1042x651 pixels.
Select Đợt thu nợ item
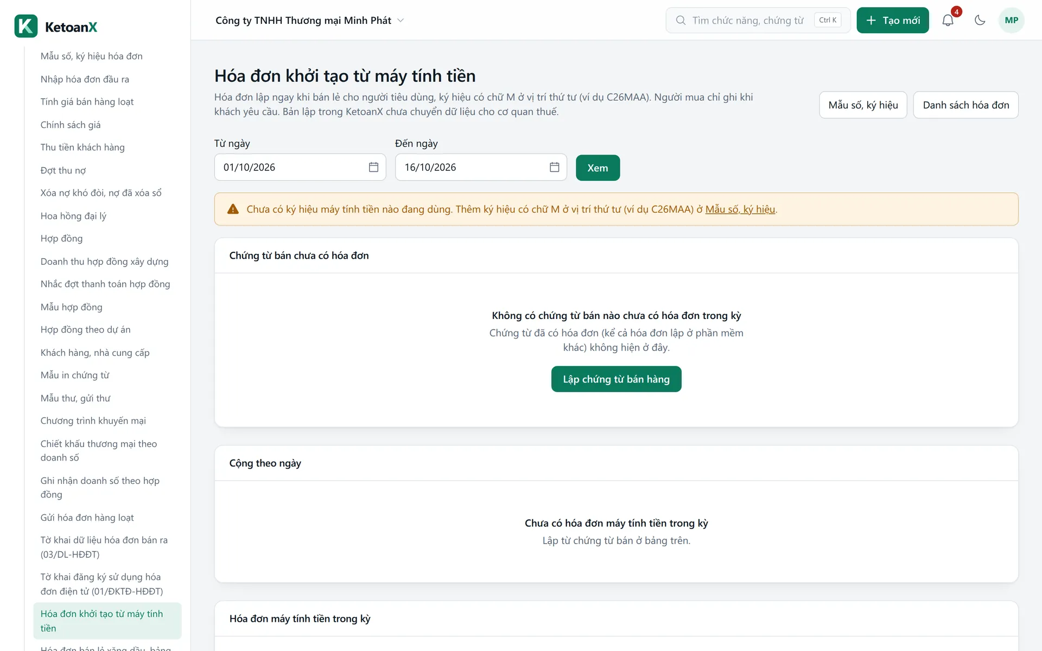[107, 170]
